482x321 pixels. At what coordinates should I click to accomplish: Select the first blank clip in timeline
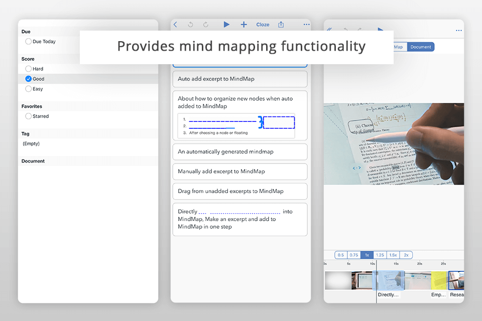[338, 280]
